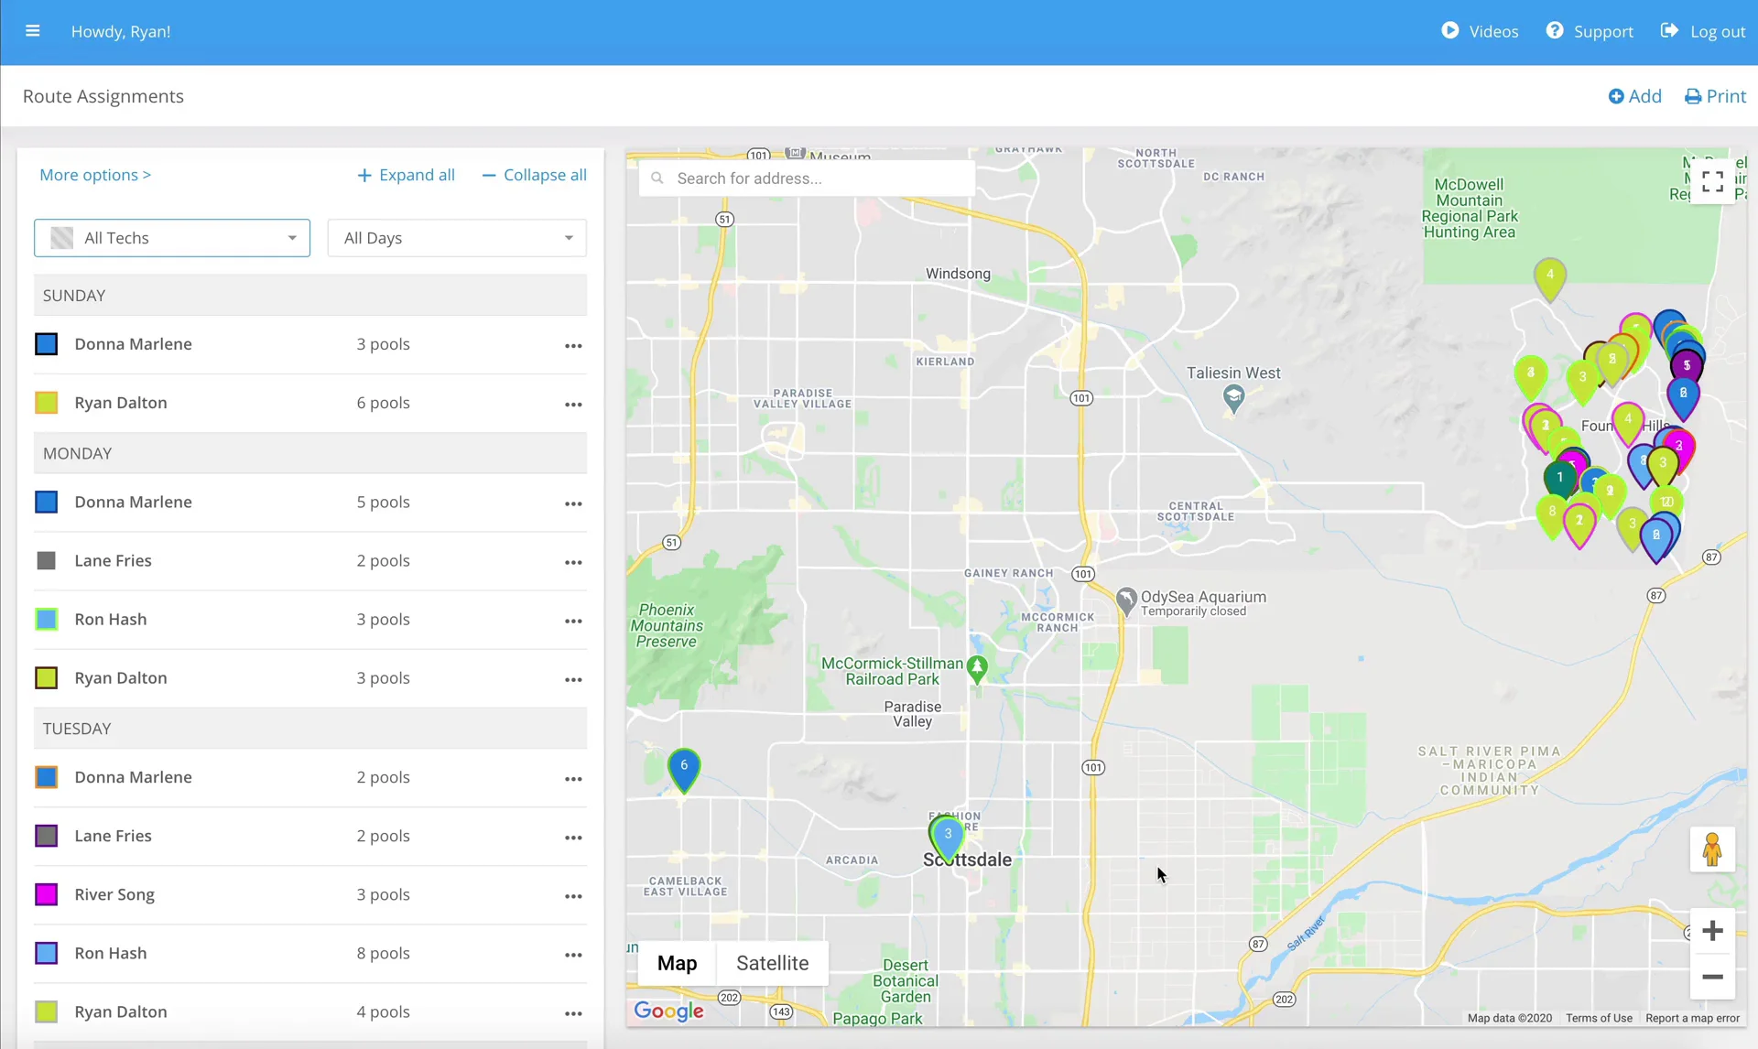The image size is (1758, 1049).
Task: Click lime map pin number 4 near McDowell
Action: point(1549,278)
